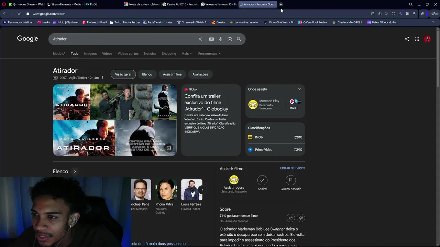Open the Opera snapshot camera tool
Image resolution: width=440 pixels, height=247 pixels.
coord(379,14)
